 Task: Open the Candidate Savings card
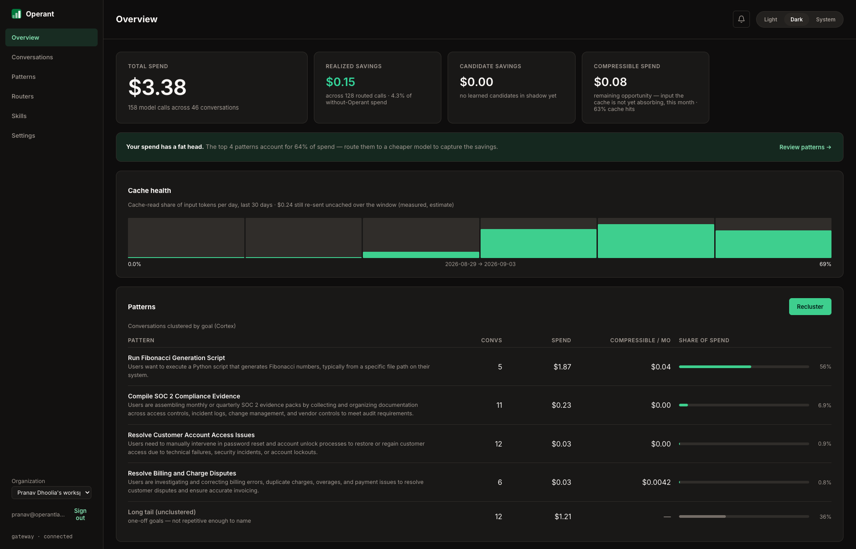511,87
